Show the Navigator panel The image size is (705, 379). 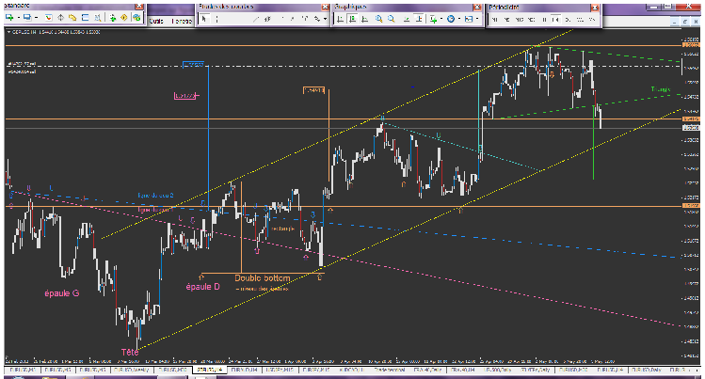pyautogui.click(x=72, y=18)
